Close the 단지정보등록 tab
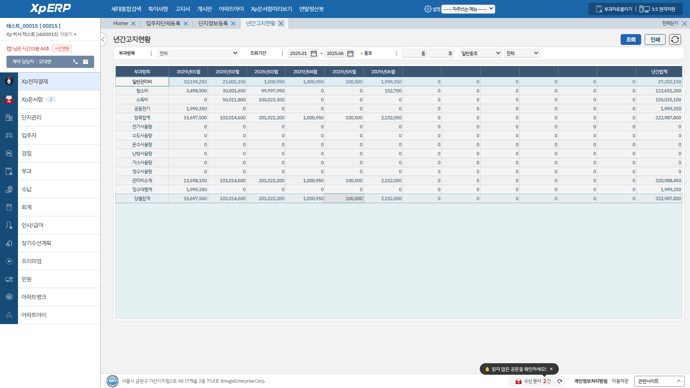Image resolution: width=690 pixels, height=388 pixels. click(233, 24)
